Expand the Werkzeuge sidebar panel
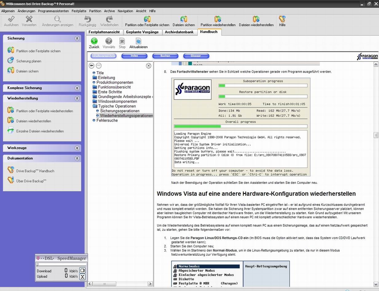This screenshot has height=291, width=379. tap(77, 148)
